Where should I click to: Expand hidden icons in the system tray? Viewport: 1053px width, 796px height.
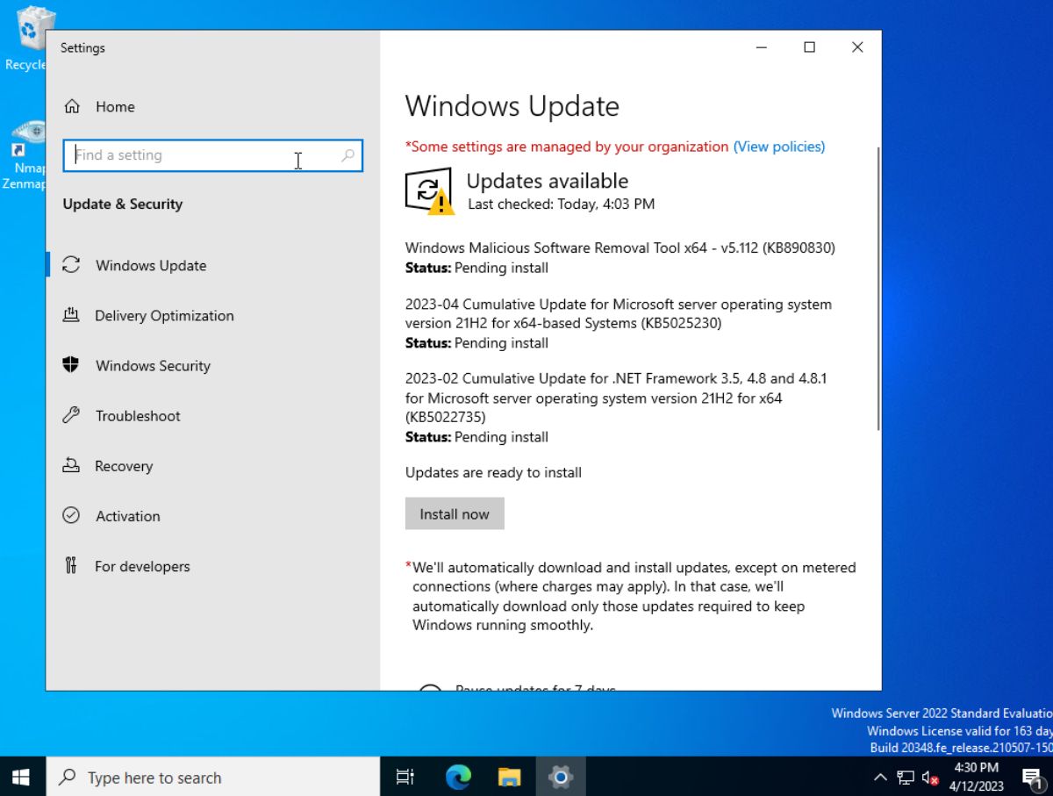pyautogui.click(x=880, y=777)
